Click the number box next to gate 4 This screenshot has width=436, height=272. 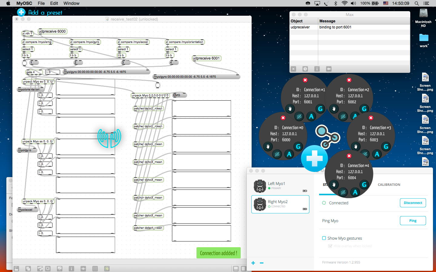[x=52, y=72]
